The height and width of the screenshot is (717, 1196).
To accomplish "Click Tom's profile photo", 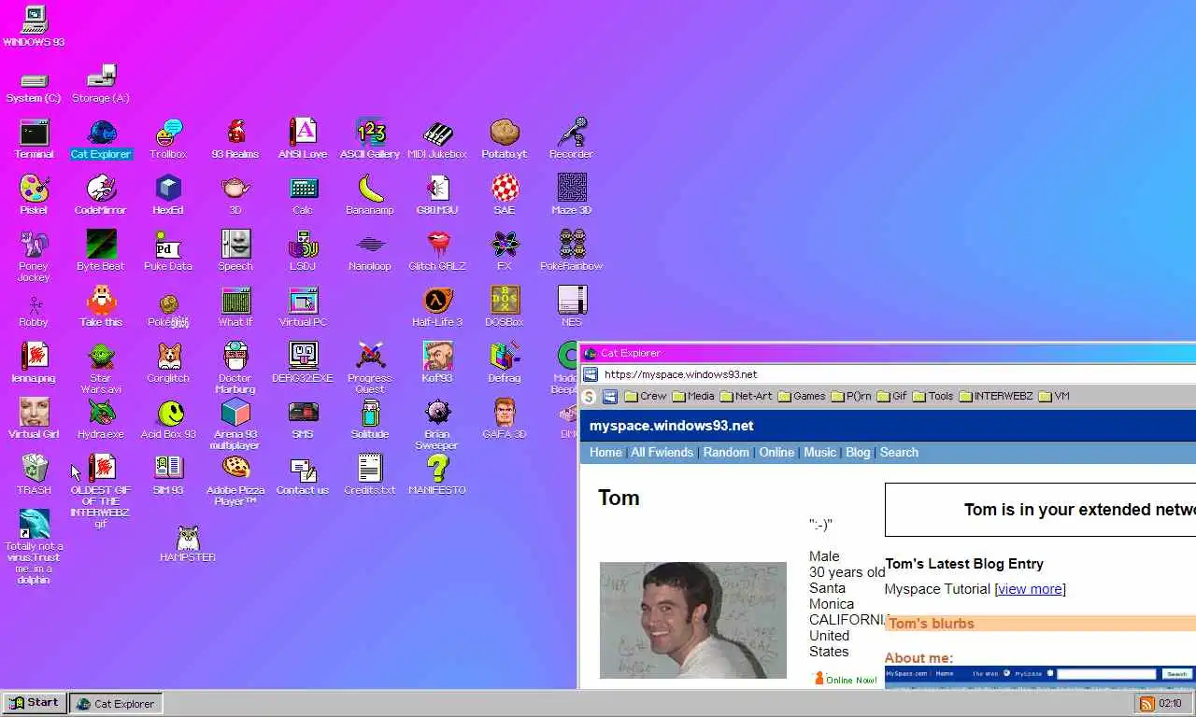I will tap(693, 620).
